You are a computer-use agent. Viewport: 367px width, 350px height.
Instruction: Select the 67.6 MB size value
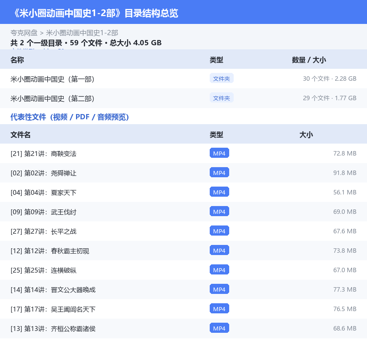coord(345,231)
